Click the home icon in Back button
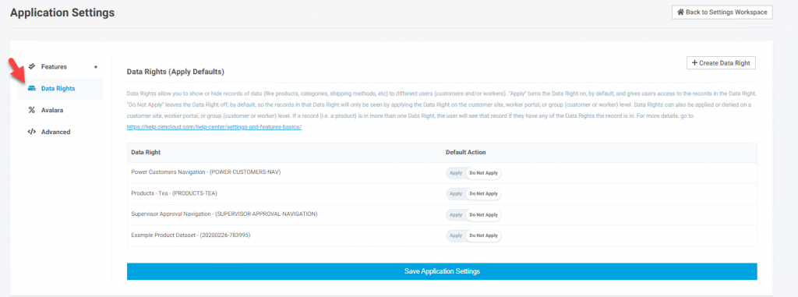Image resolution: width=798 pixels, height=297 pixels. pos(680,12)
